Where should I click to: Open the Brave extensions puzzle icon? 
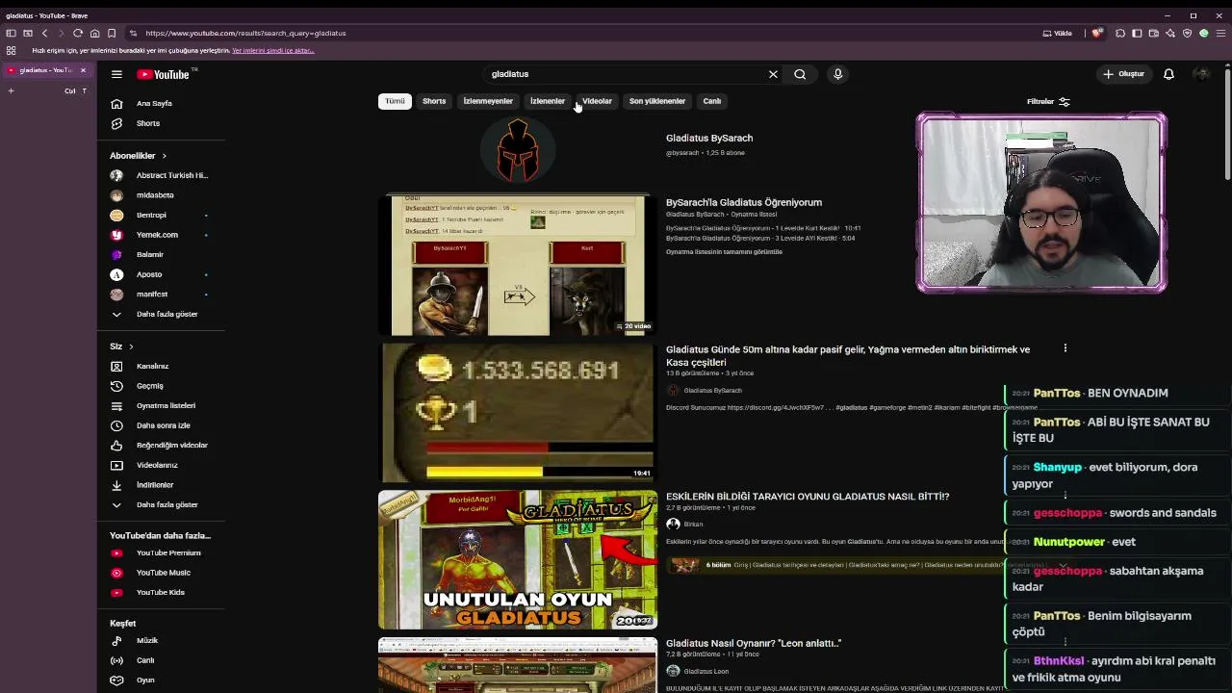point(1120,33)
